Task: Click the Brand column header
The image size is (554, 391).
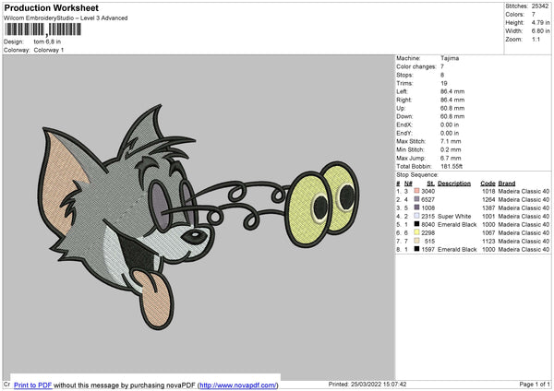Action: (507, 184)
